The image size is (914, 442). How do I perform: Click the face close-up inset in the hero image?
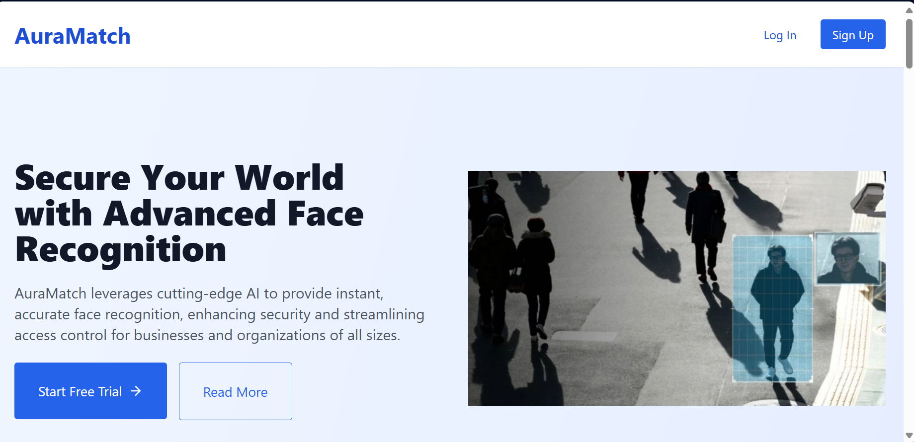tap(847, 258)
